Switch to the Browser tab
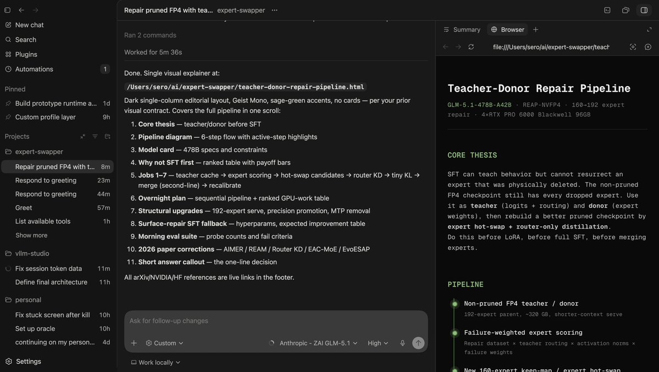Screen dimensions: 659x372 pos(508,30)
